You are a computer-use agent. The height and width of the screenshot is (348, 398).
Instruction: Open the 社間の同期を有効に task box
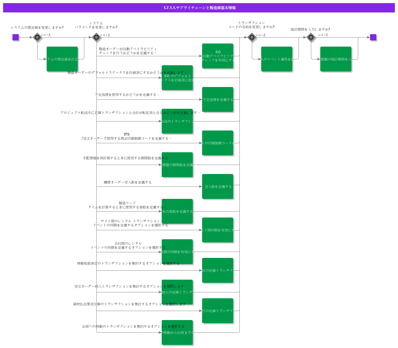(x=177, y=252)
